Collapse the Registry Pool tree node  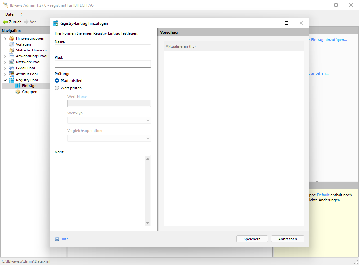coord(5,80)
